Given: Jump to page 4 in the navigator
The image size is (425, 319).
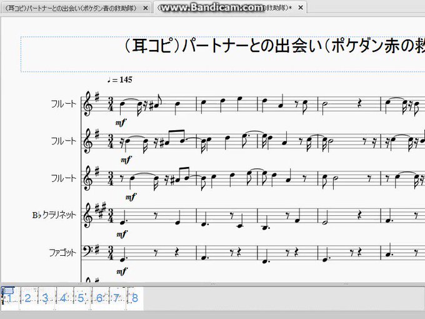Looking at the screenshot, I should point(63,298).
